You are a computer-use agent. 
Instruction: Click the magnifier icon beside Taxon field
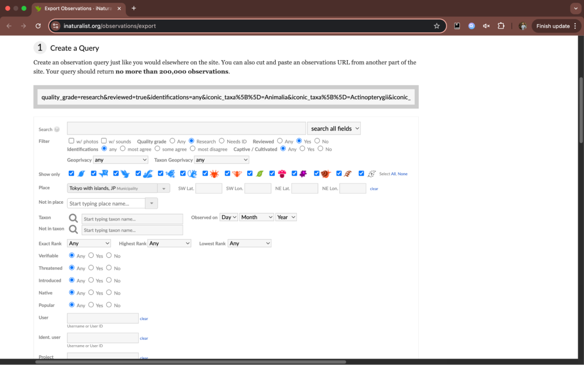[x=73, y=218]
